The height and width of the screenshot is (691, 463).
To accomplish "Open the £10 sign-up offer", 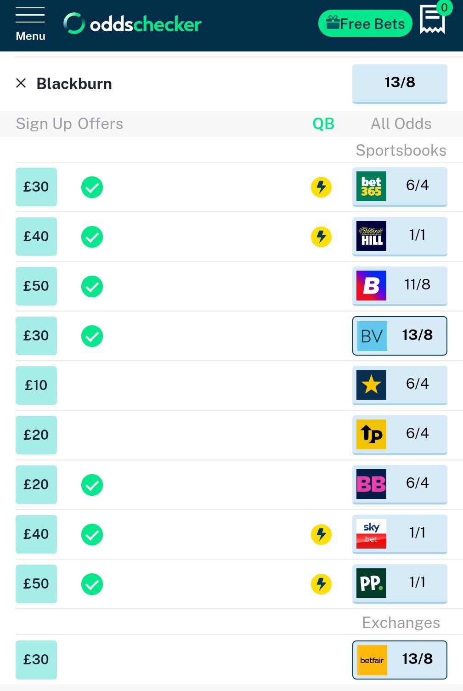I will click(x=36, y=385).
